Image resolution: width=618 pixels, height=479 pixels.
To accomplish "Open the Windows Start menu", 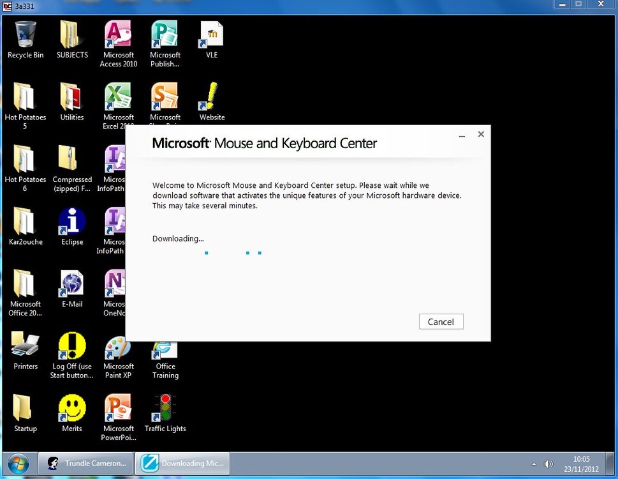I will (x=18, y=464).
